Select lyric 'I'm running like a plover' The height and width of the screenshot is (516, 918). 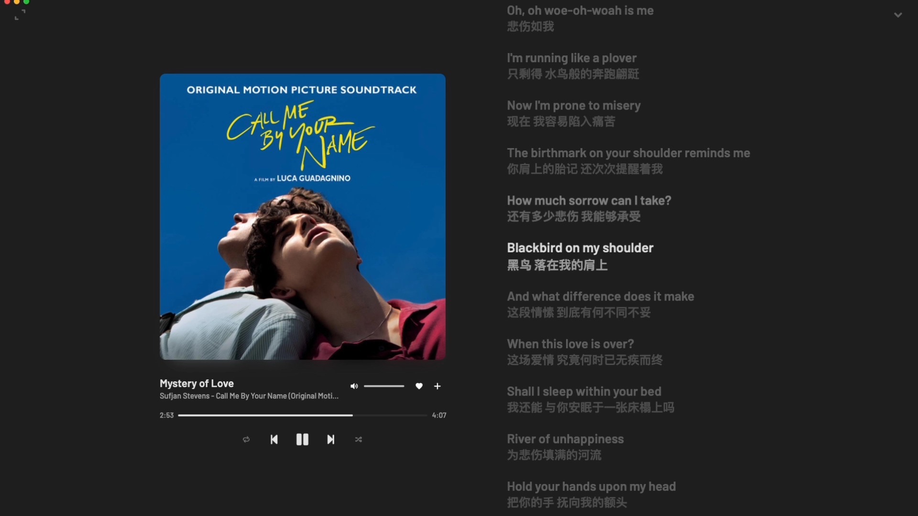571,58
